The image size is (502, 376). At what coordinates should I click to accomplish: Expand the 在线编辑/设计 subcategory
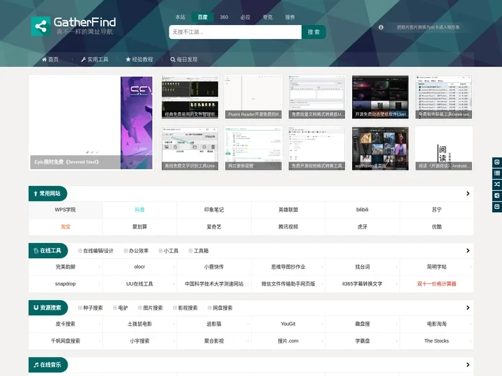(96, 251)
